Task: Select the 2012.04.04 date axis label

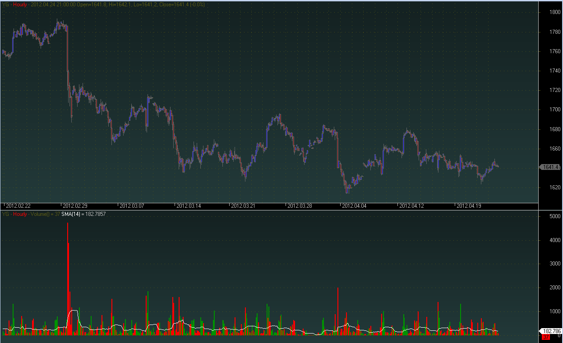Action: coord(354,206)
